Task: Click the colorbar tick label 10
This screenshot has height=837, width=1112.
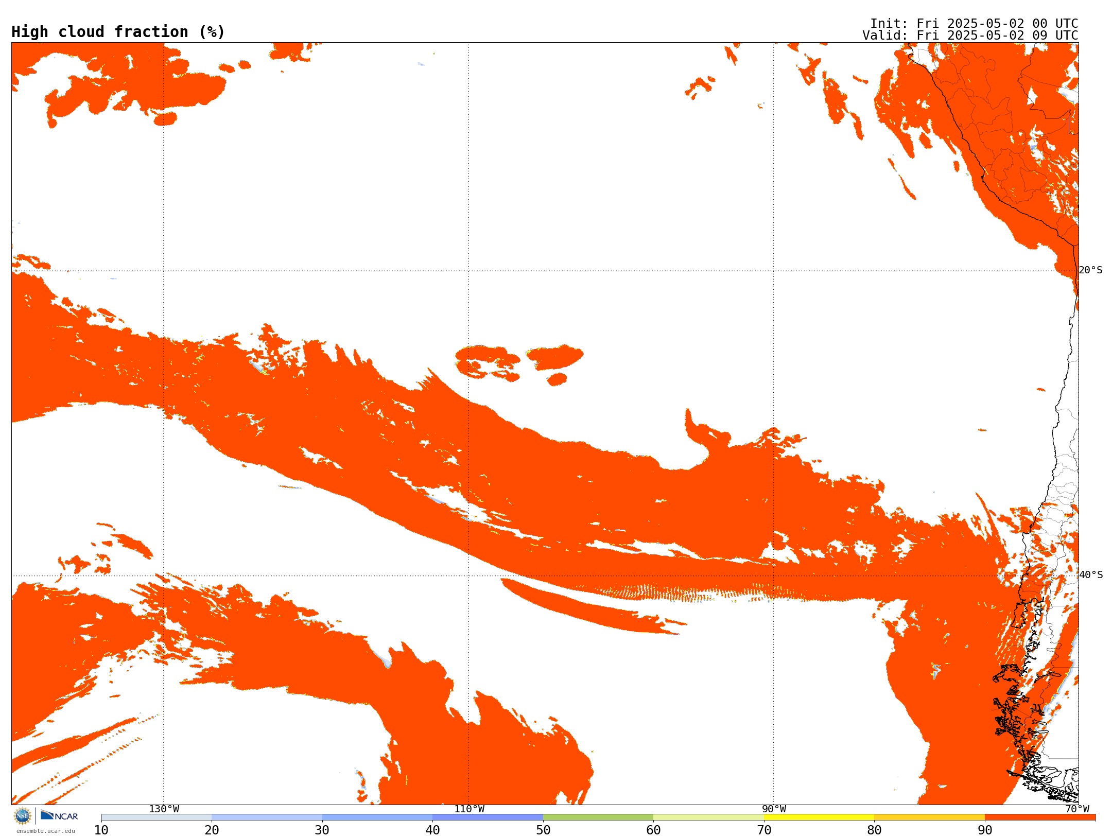Action: tap(101, 830)
